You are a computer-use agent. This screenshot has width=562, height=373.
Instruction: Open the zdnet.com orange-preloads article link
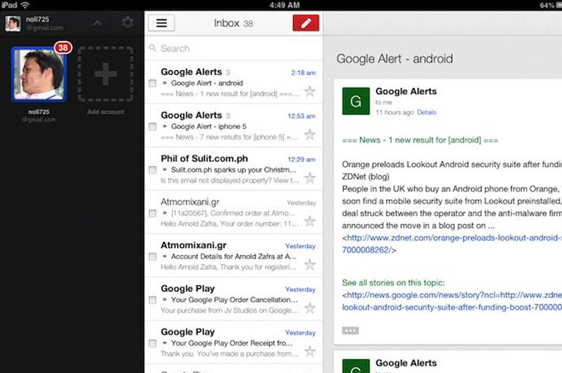451,238
